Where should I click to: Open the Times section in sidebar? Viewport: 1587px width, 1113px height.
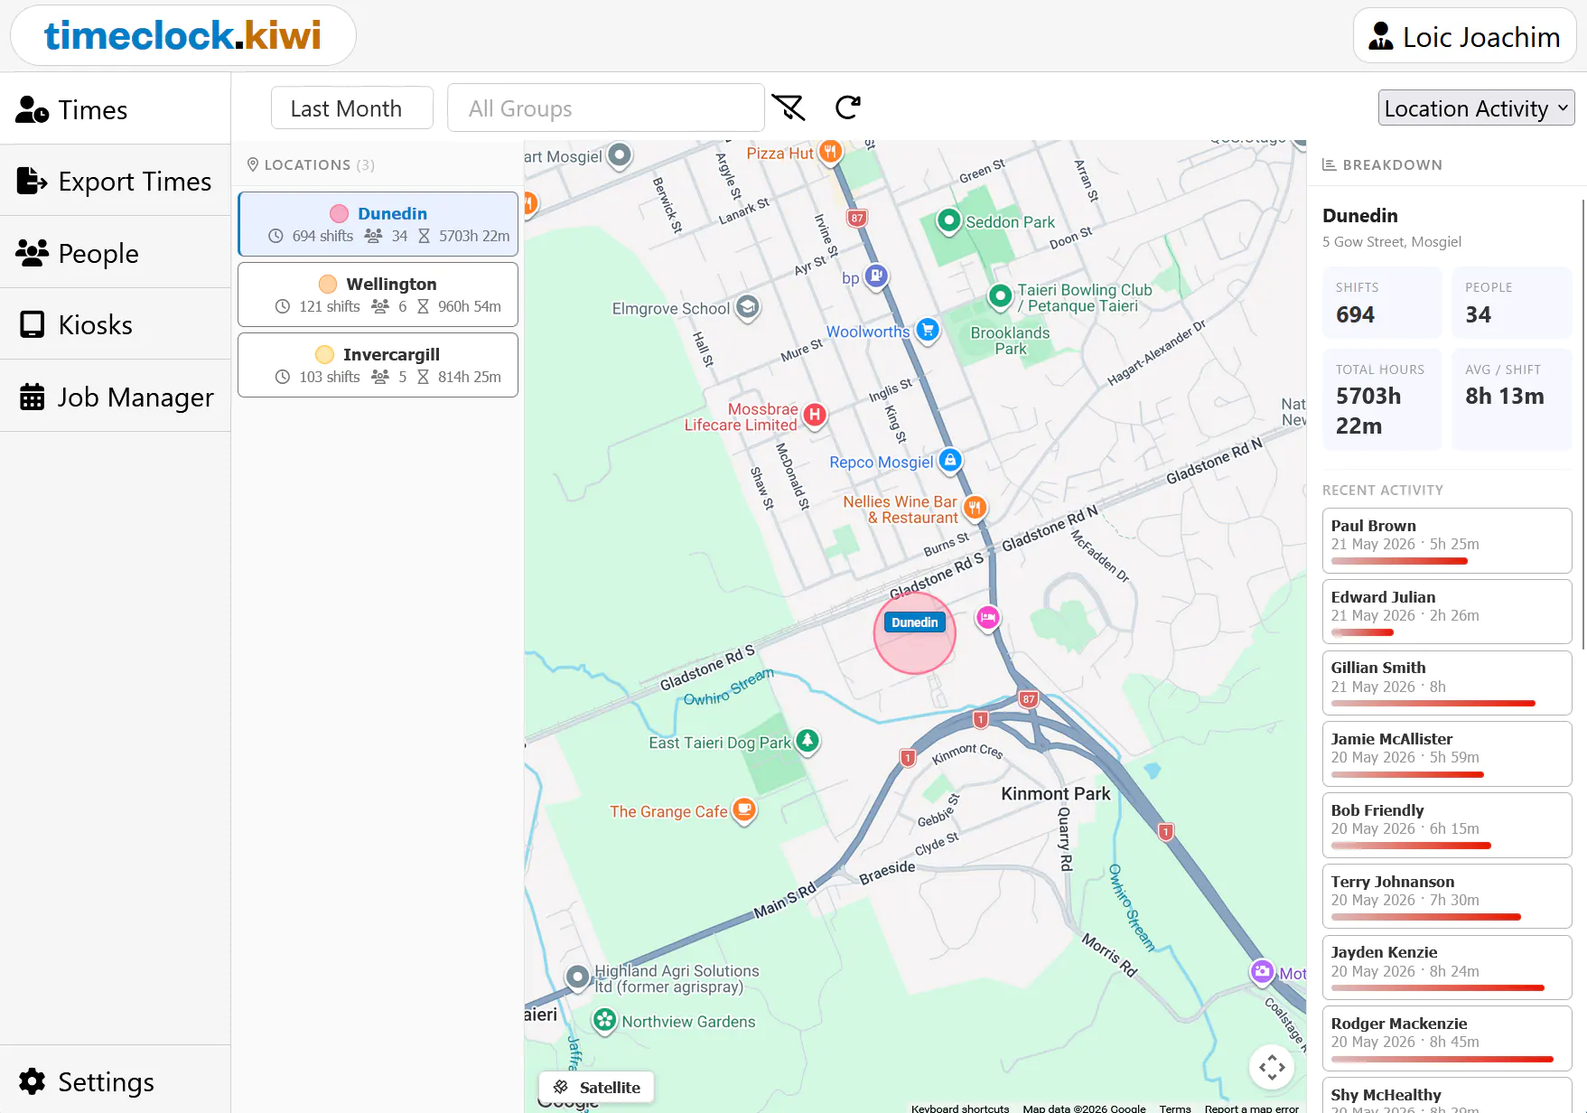115,109
